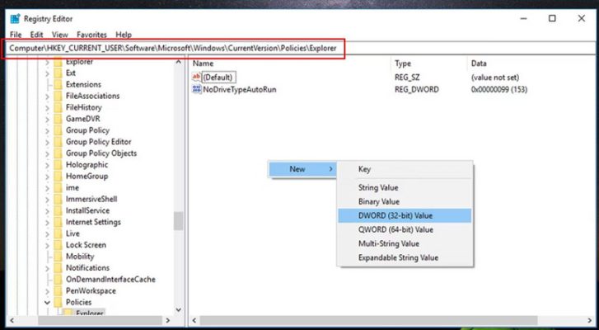Image resolution: width=599 pixels, height=330 pixels.
Task: Select the OnDemandInterfaceCache folder icon
Action: [x=58, y=280]
